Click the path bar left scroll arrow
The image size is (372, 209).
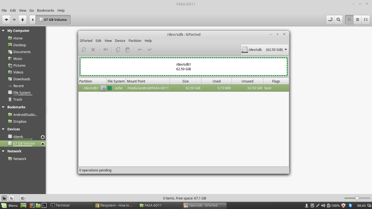click(32, 20)
